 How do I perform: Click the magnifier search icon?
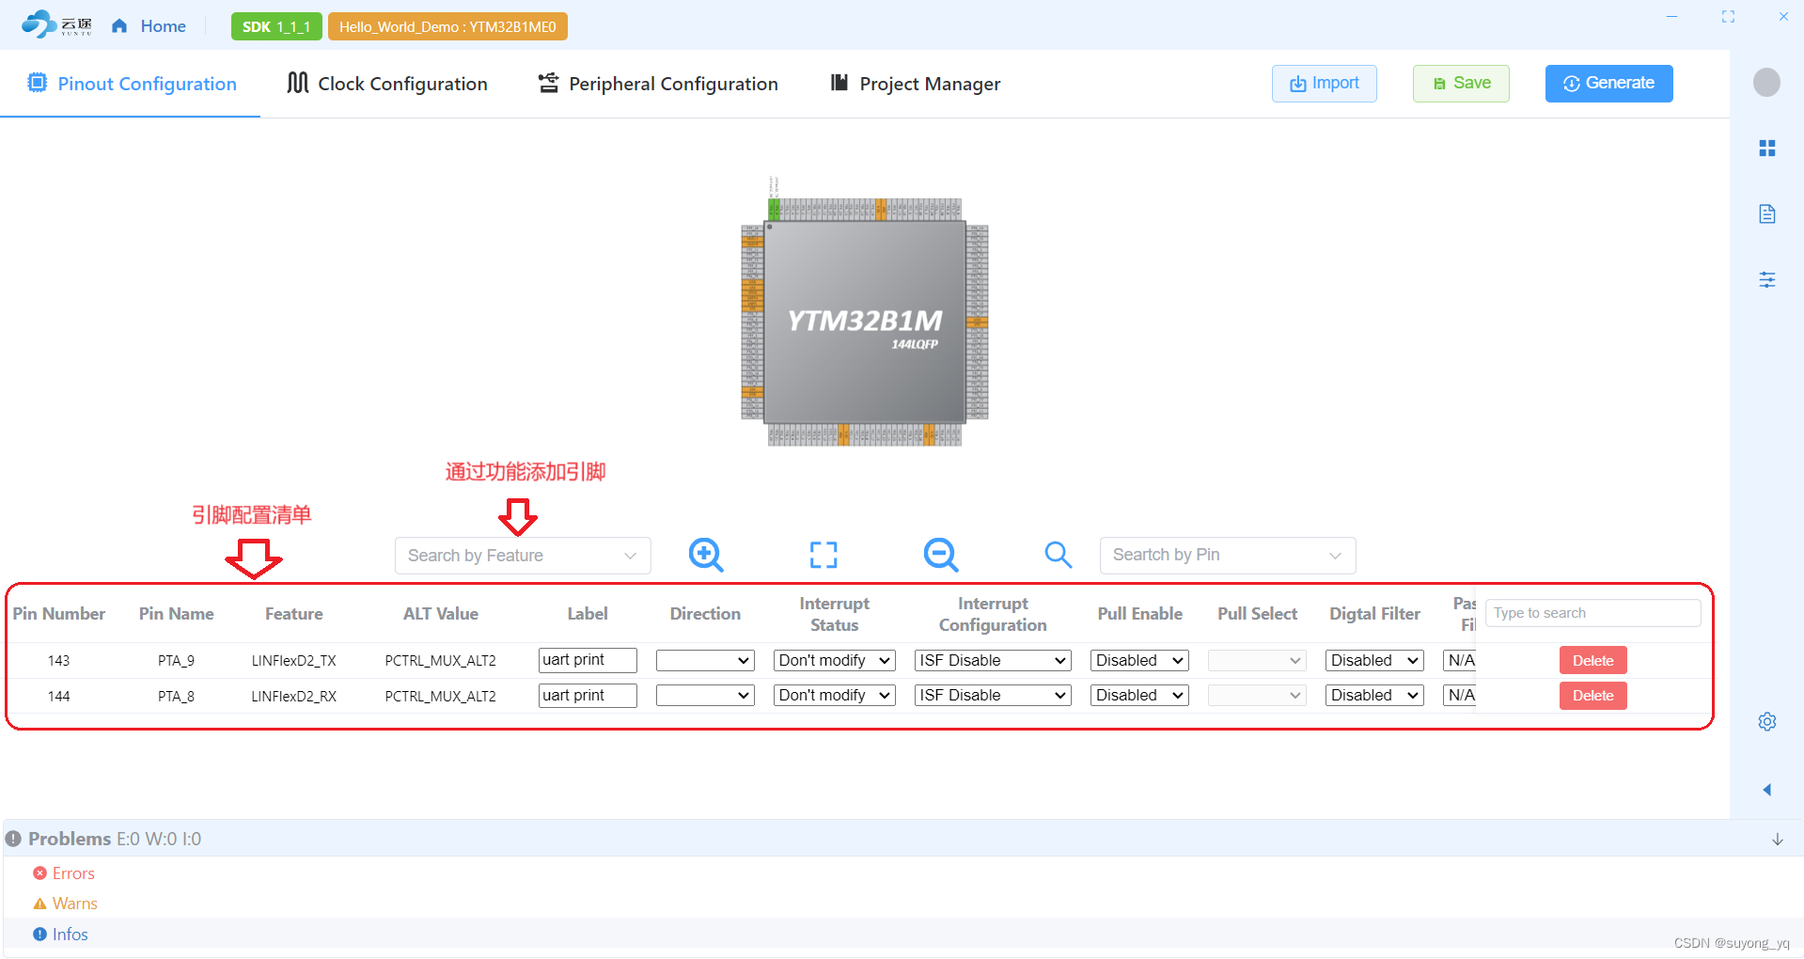coord(1058,555)
